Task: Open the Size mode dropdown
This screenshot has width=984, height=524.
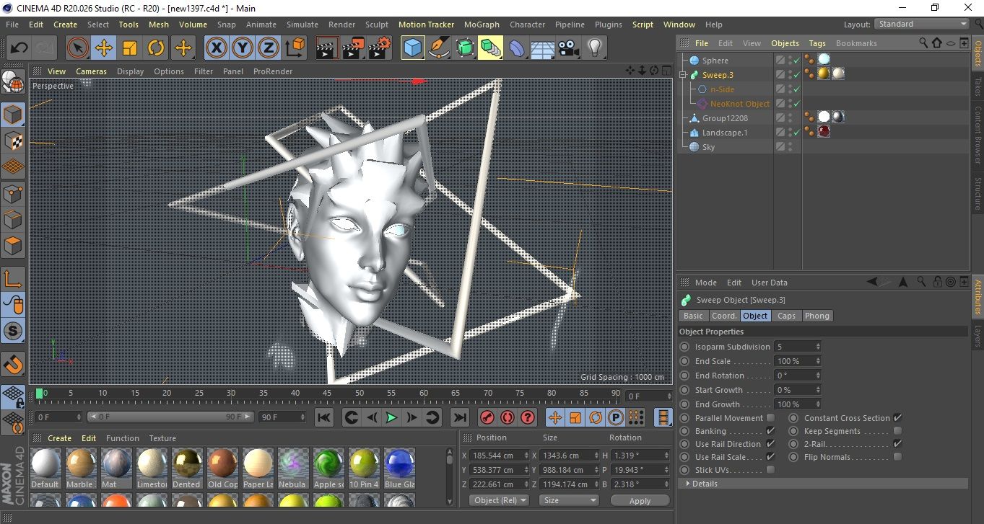Action: coord(569,500)
